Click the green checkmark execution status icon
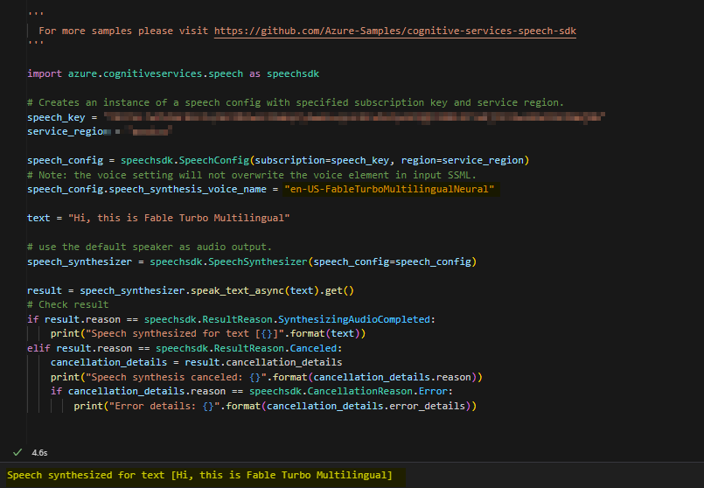Screen dimensions: 704x488 coord(17,452)
